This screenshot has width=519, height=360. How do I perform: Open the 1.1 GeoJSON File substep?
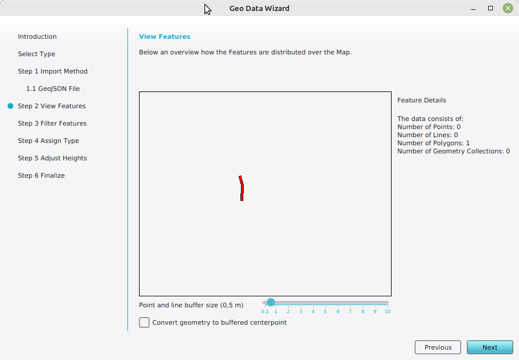53,89
